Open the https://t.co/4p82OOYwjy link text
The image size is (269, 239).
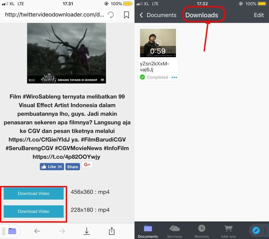point(67,157)
